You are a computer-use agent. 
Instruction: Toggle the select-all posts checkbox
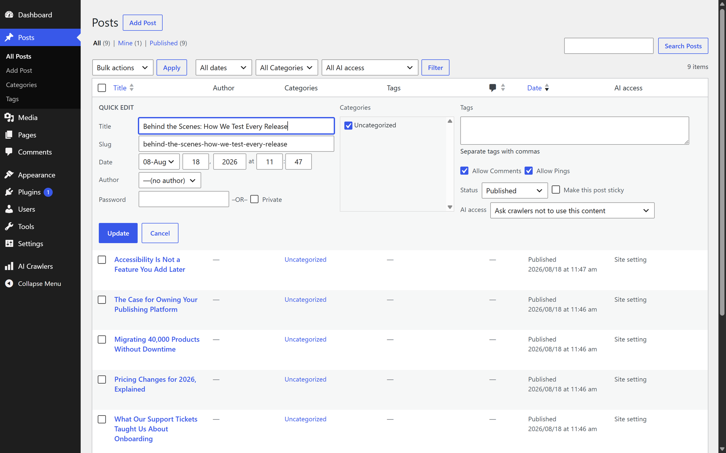point(102,88)
